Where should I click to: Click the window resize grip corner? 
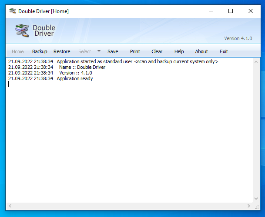click(x=257, y=207)
